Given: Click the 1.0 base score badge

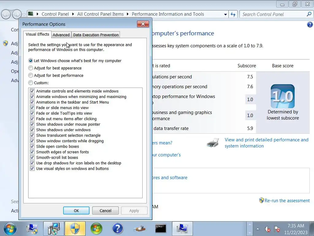Looking at the screenshot, I should tap(282, 96).
